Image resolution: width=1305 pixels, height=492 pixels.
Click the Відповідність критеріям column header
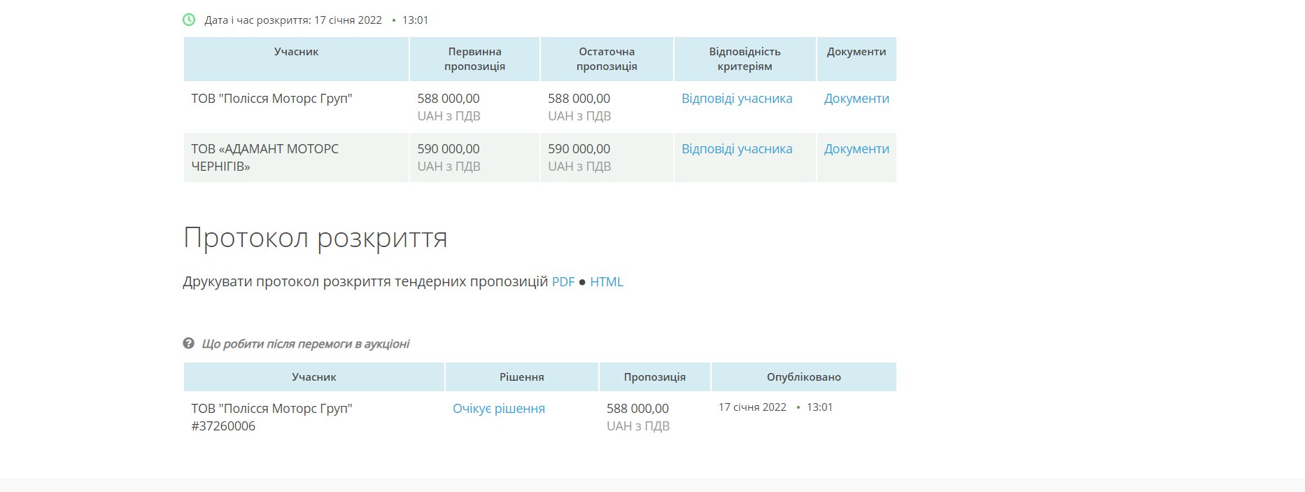pos(745,59)
